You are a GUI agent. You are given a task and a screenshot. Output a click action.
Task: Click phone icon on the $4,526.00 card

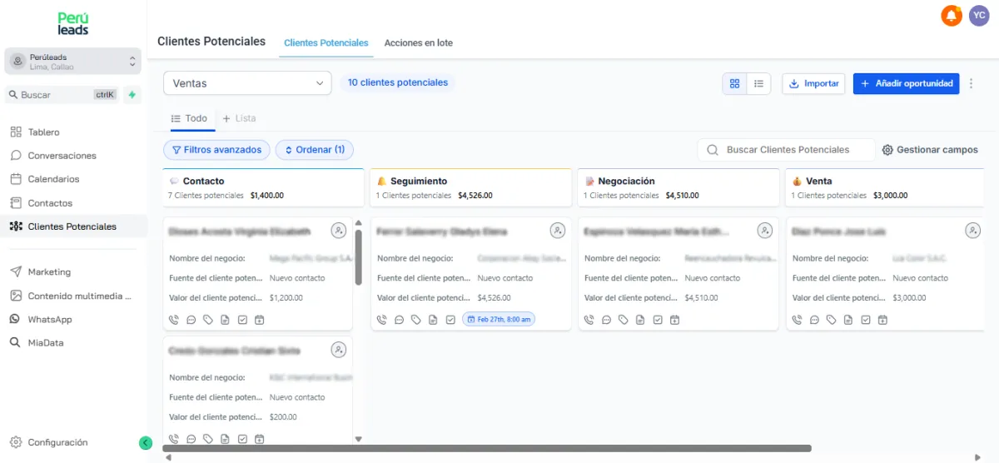[x=381, y=319]
